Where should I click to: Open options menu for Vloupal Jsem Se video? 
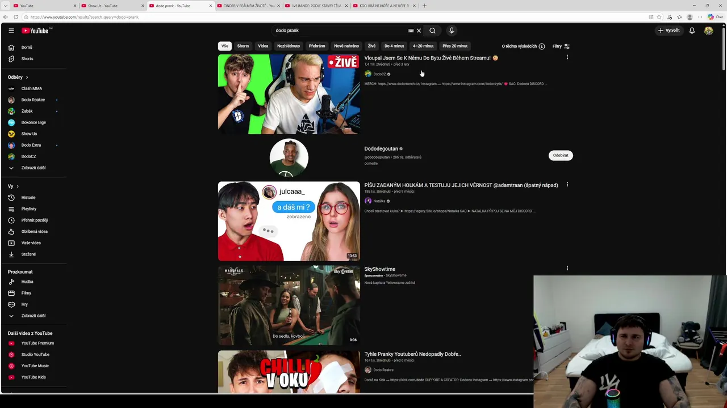pos(567,57)
